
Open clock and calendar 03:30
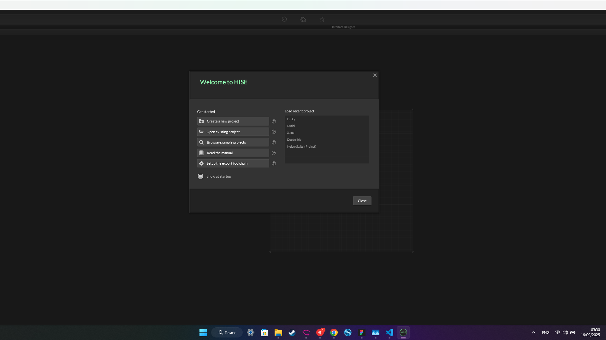coord(590,332)
